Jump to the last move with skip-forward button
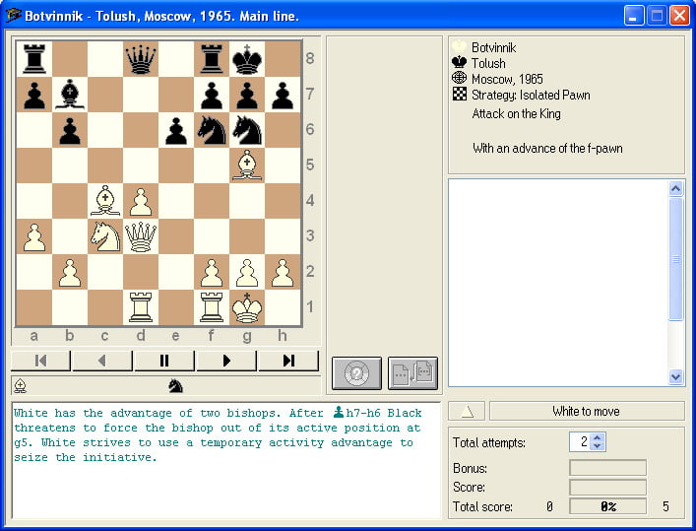The width and height of the screenshot is (696, 531). (x=288, y=361)
